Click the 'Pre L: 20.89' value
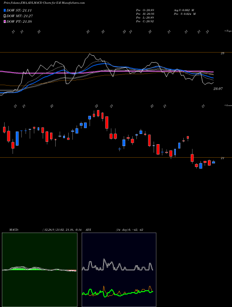Image resolution: width=232 pixels, height=307 pixels. pos(145,18)
